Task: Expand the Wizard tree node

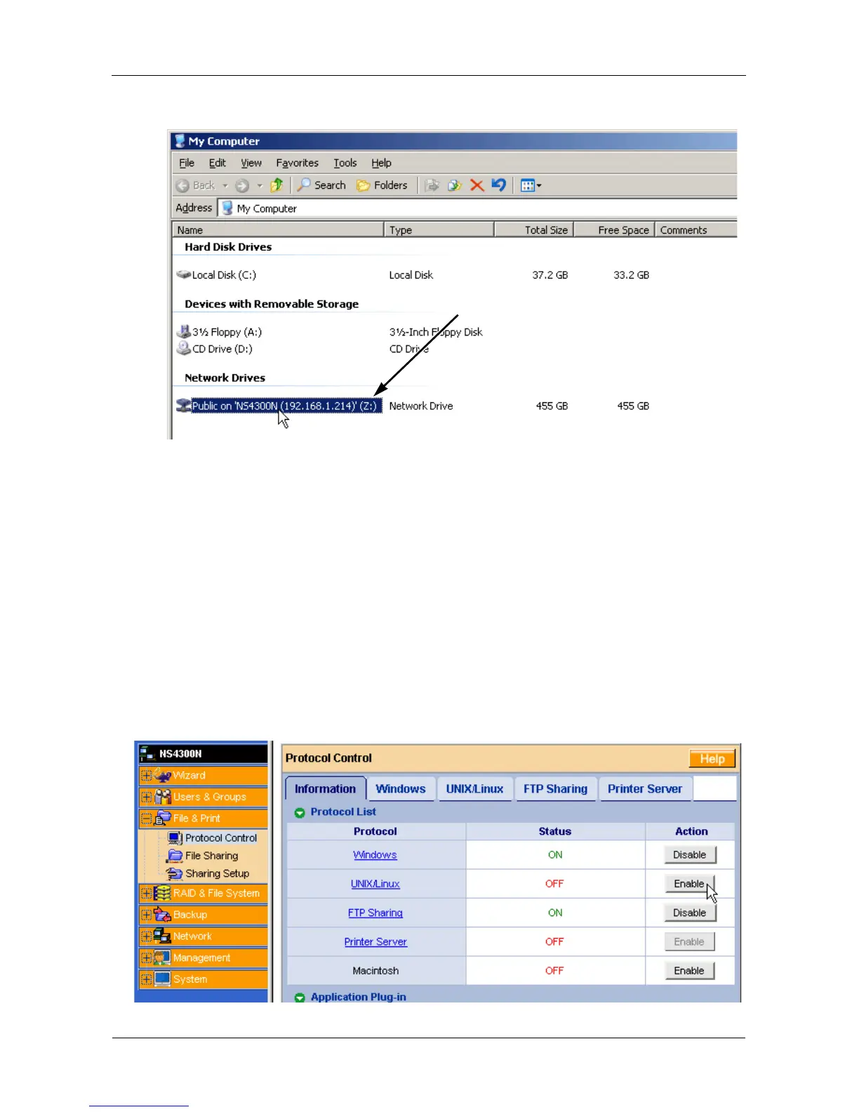Action: 146,775
